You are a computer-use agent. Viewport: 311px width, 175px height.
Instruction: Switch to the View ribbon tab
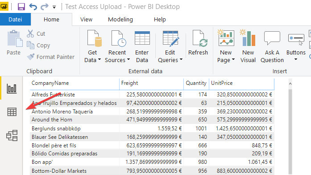86,20
